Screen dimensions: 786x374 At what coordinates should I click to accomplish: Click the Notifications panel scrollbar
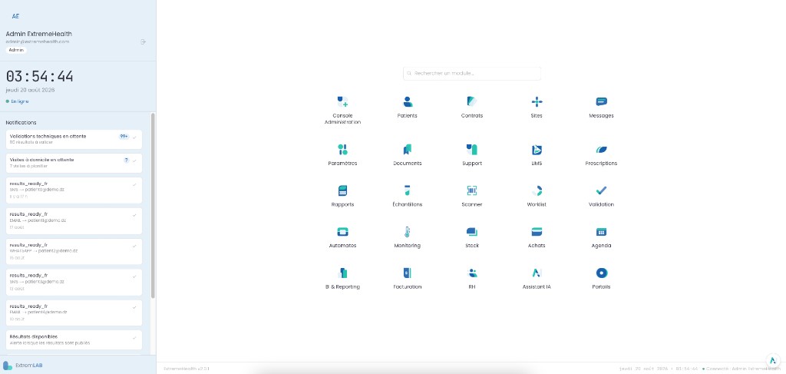(153, 206)
